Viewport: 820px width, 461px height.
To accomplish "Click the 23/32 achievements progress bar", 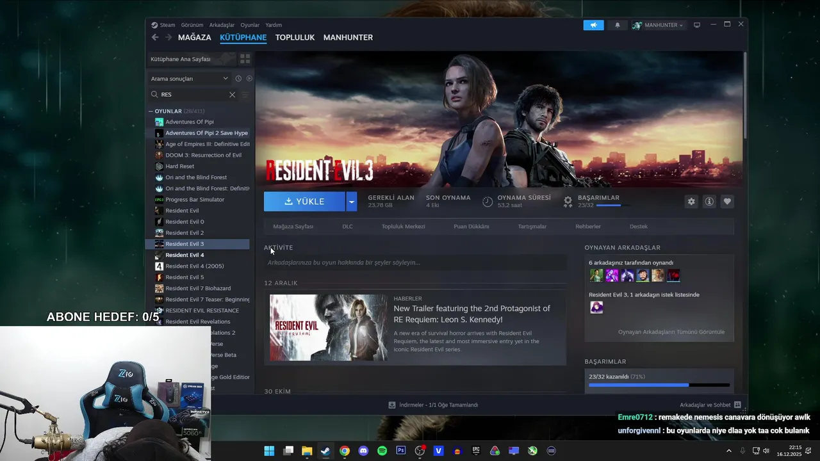I will (x=659, y=385).
